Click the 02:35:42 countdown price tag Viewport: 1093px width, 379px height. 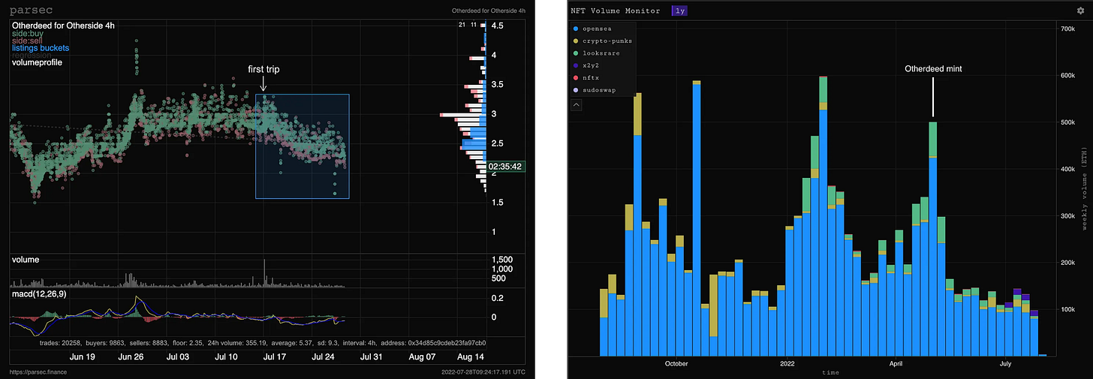point(506,167)
